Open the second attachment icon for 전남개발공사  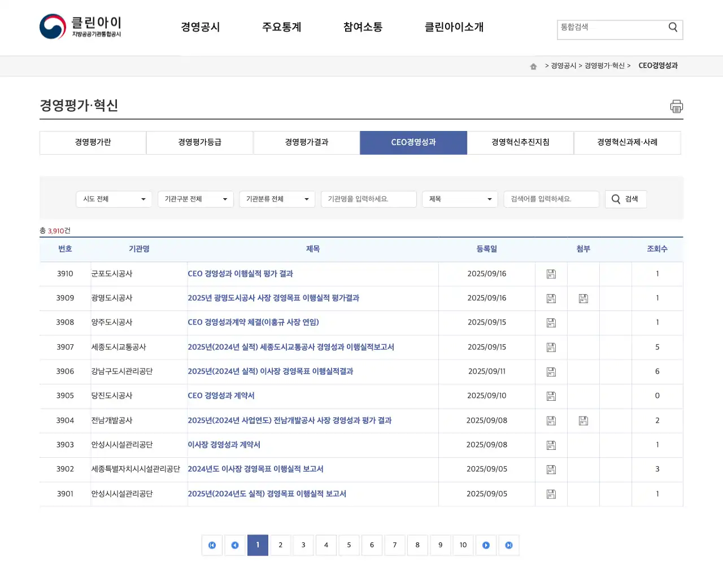pyautogui.click(x=583, y=420)
